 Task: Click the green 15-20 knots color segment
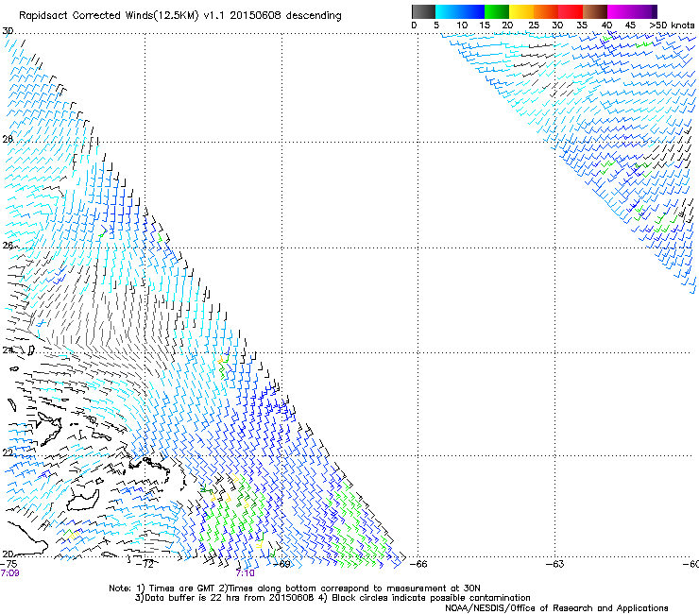[x=497, y=11]
